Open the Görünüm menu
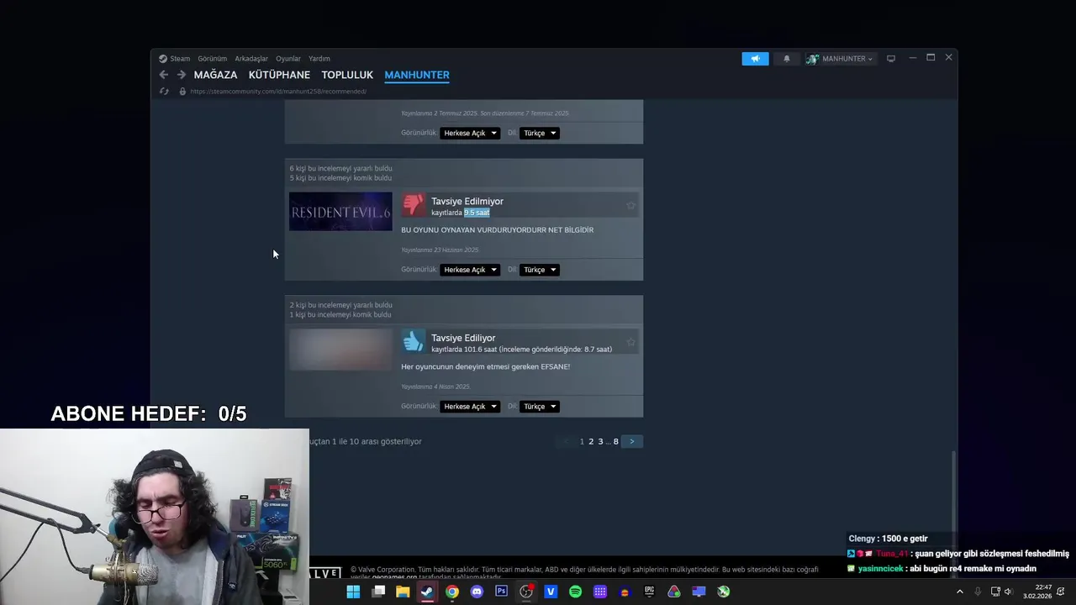 coord(213,59)
